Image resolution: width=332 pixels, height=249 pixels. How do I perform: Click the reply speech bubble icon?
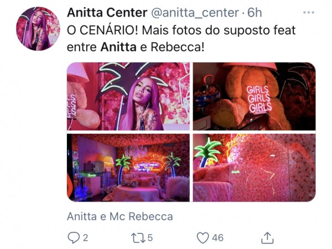pyautogui.click(x=73, y=238)
